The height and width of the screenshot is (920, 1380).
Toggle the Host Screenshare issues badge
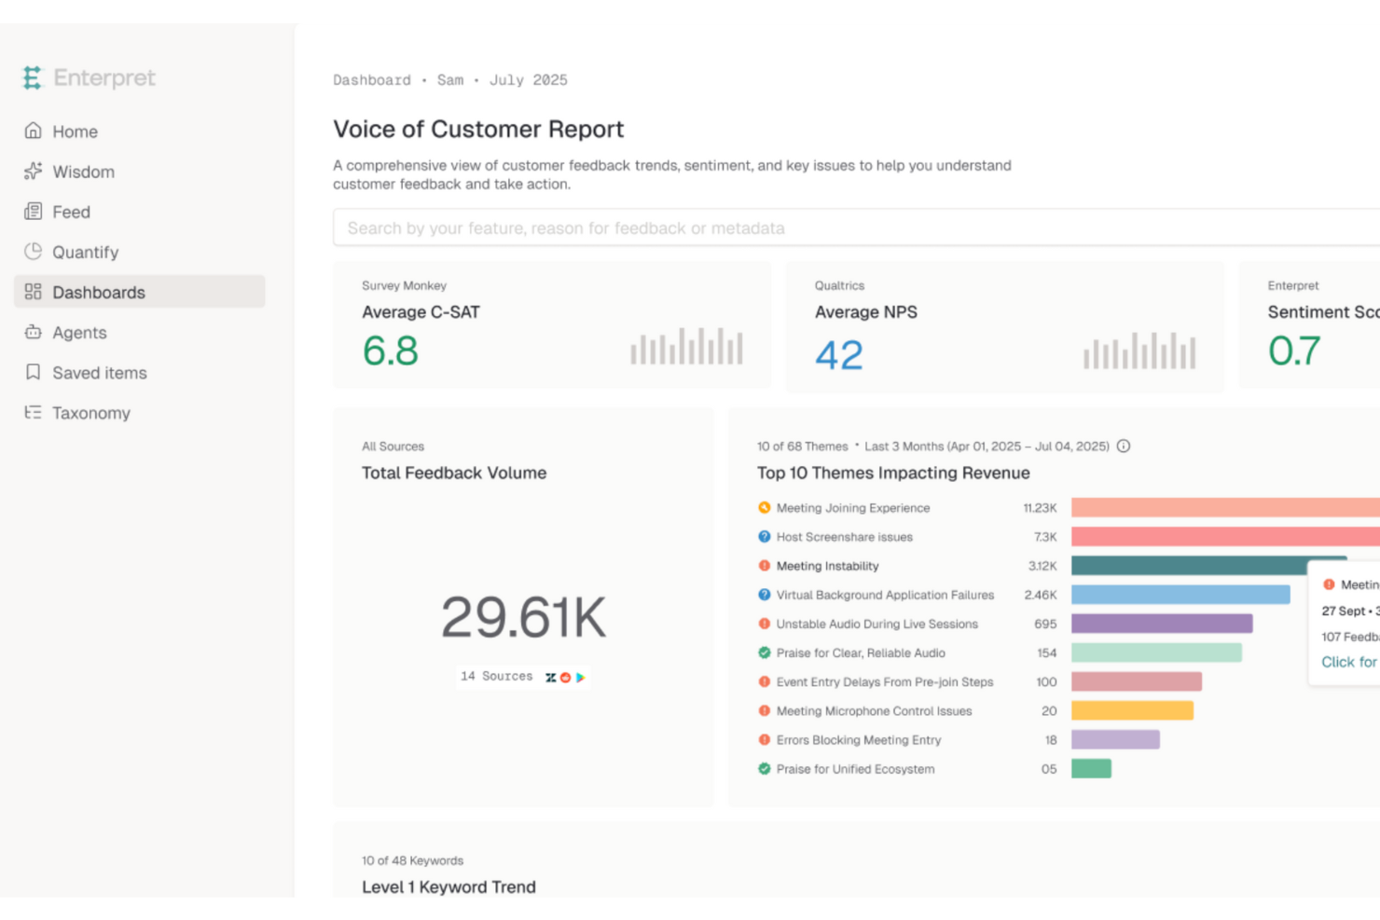point(763,537)
